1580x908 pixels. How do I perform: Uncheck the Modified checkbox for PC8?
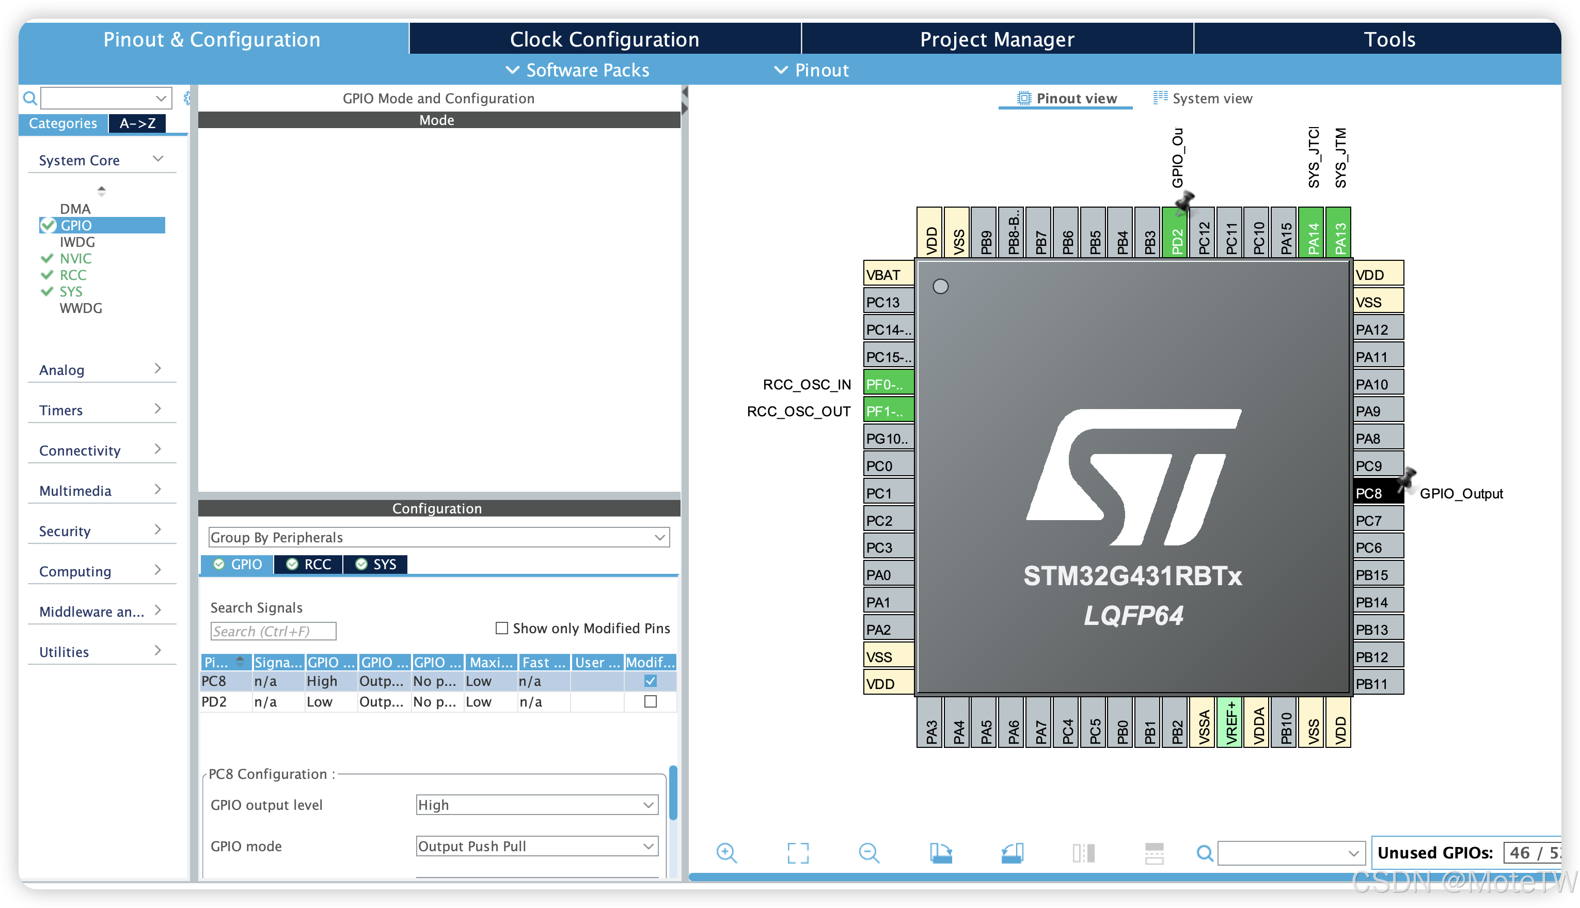[x=650, y=681]
